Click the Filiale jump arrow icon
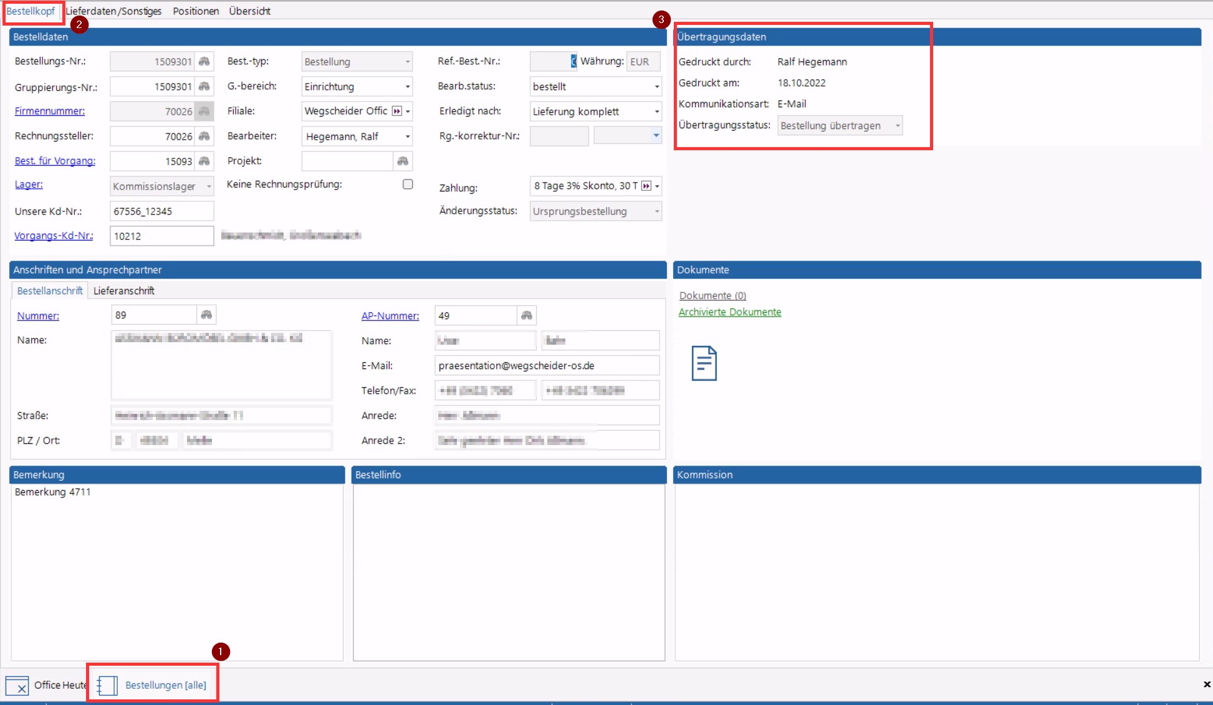Image resolution: width=1213 pixels, height=705 pixels. click(397, 111)
